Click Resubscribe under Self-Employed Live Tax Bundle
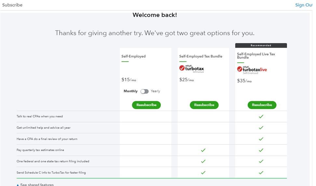The height and width of the screenshot is (186, 316). (262, 105)
